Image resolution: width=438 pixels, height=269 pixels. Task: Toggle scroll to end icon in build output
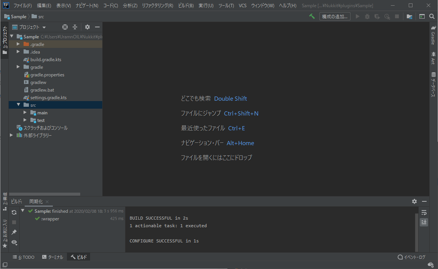[x=424, y=222]
